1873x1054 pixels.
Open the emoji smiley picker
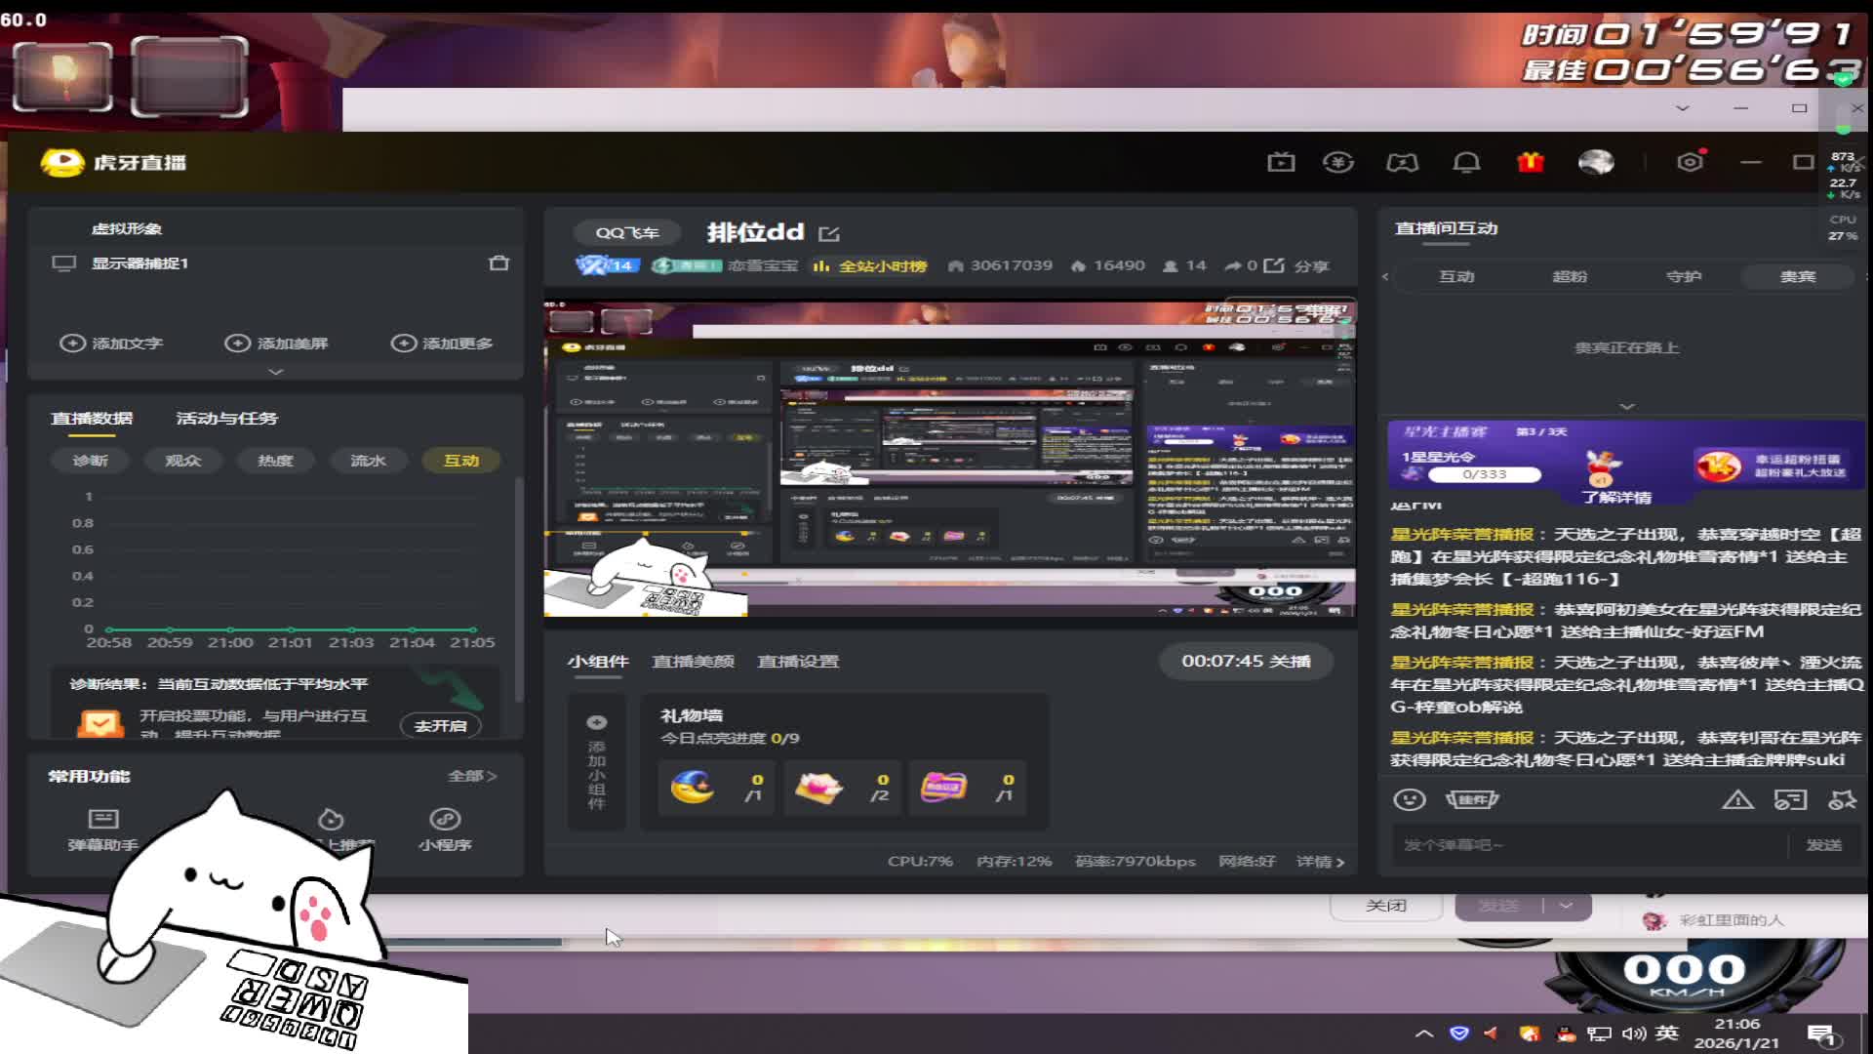1409,799
